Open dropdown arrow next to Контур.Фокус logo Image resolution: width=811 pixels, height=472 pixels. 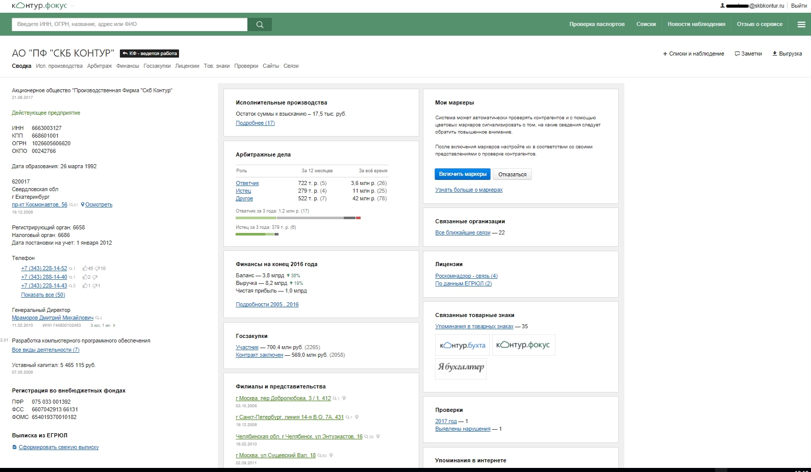[x=72, y=6]
